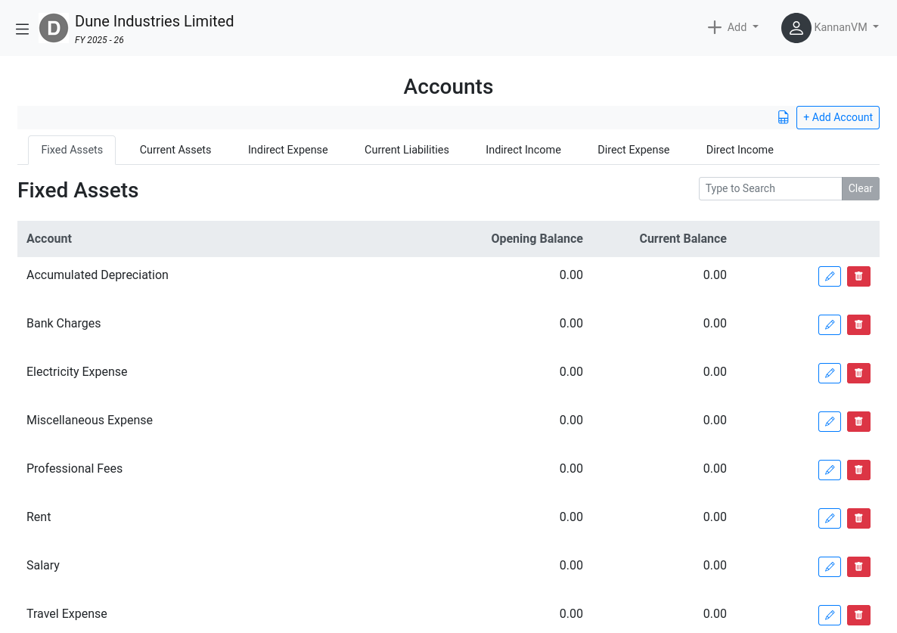897x633 pixels.
Task: Select the Electricity Expense row name
Action: 76,371
